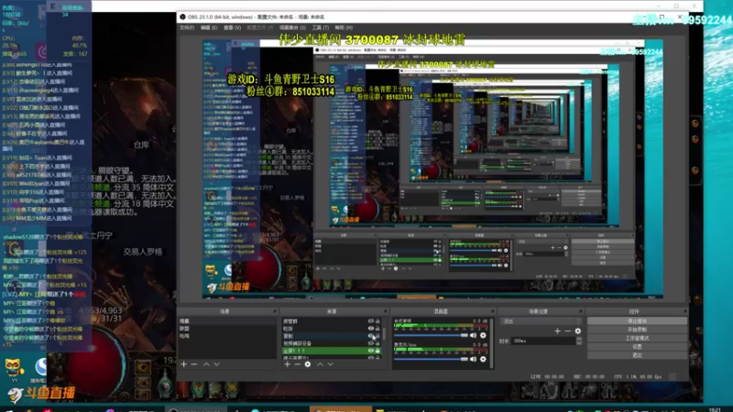
Task: Undock the Controls panel via its header icon
Action: 684,311
